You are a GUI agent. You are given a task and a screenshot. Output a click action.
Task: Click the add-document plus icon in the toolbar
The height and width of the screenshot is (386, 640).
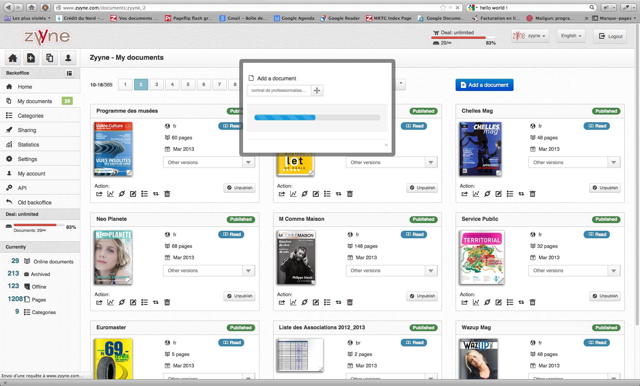tap(31, 58)
